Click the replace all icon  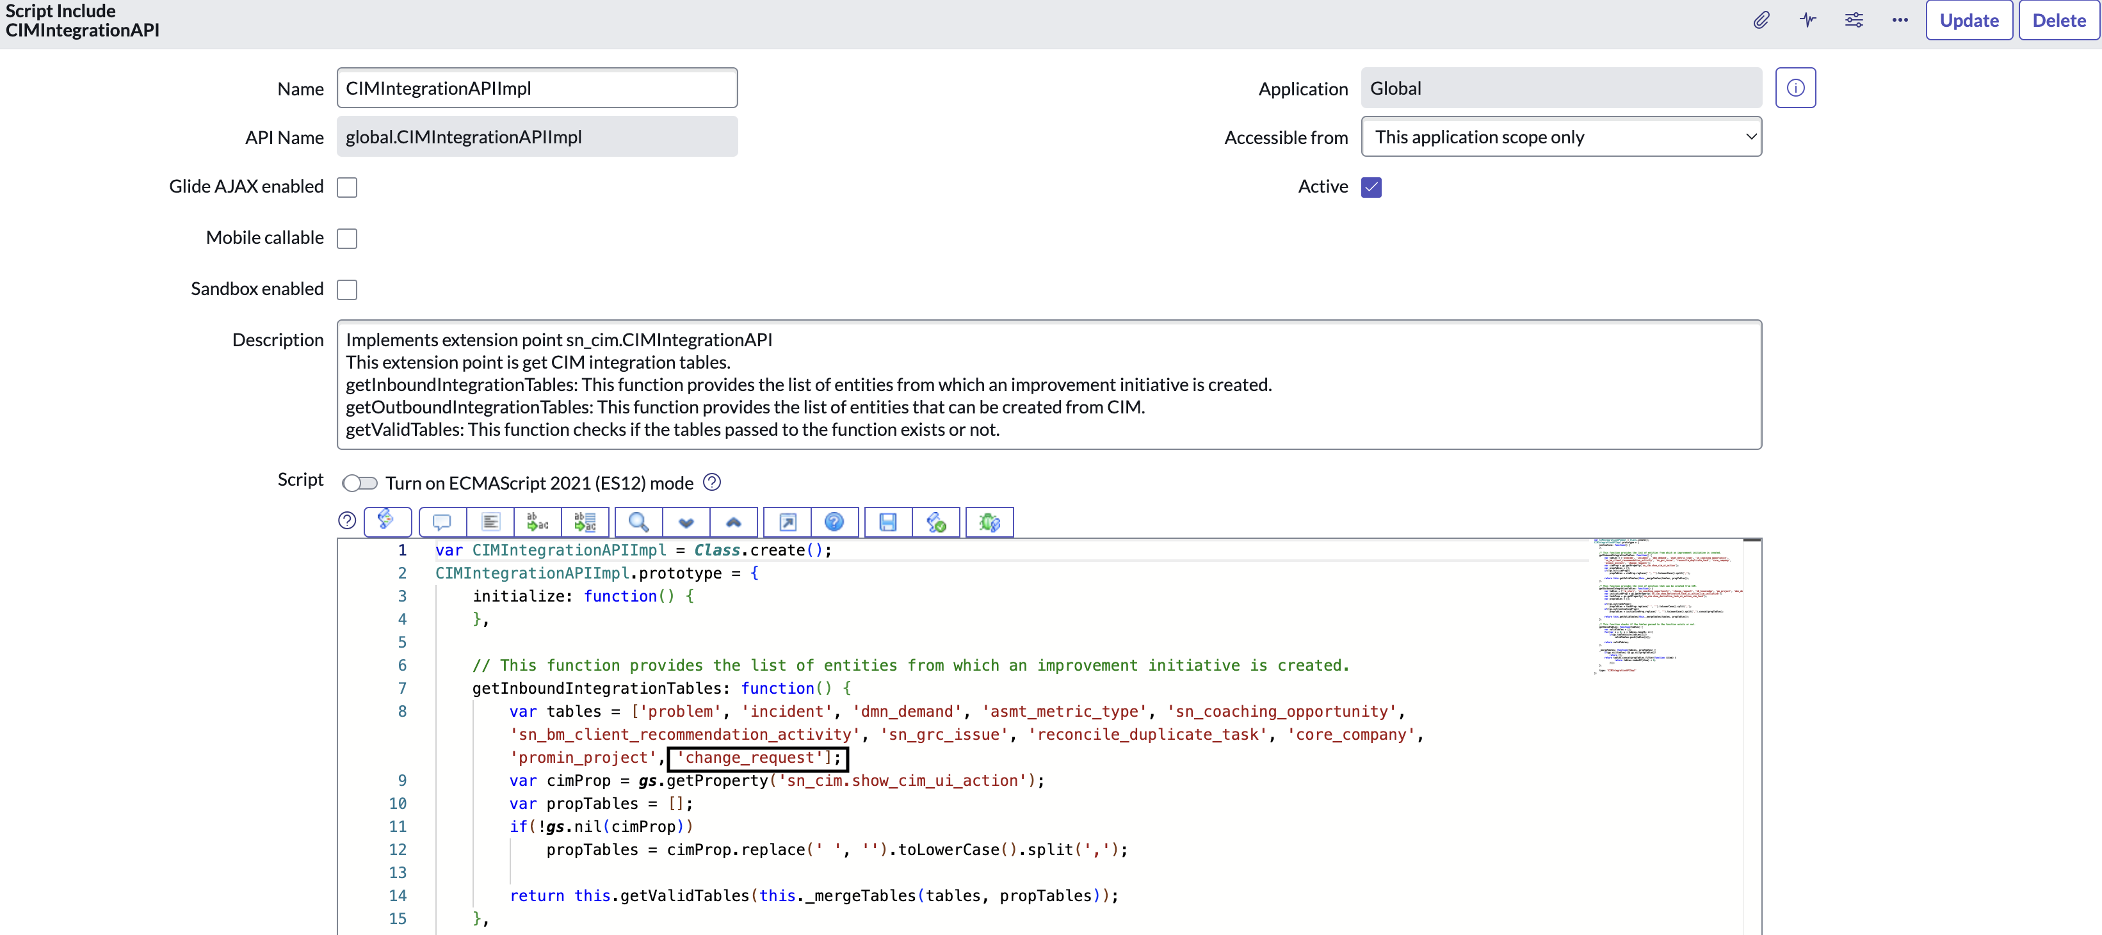[585, 522]
